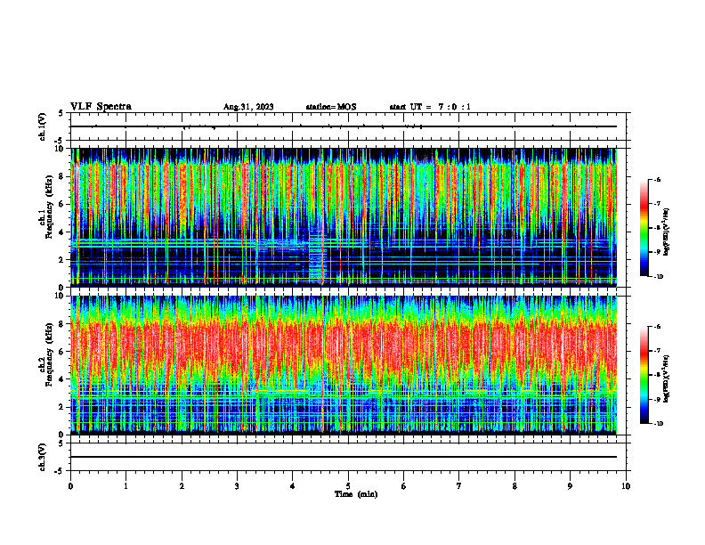705x545 pixels.
Task: Click time axis tick label "7"
Action: (459, 486)
